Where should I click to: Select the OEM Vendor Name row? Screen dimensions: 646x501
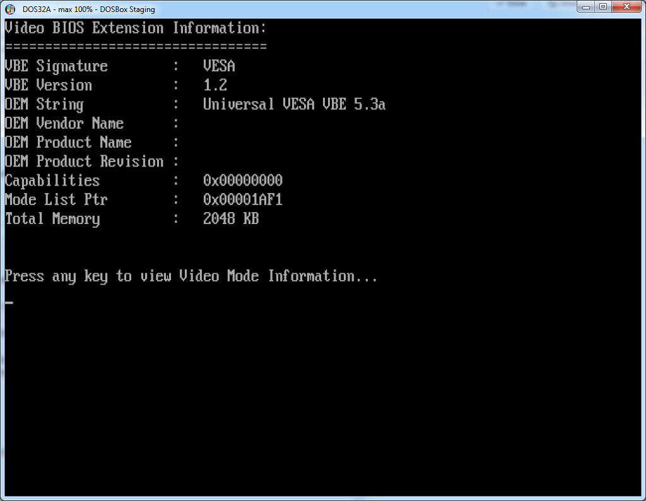coord(63,123)
